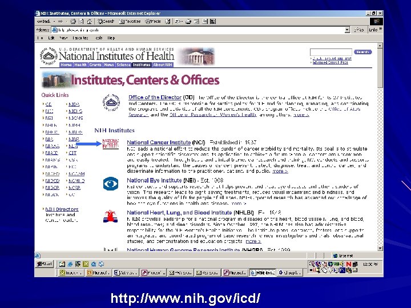Click inside the Address bar field
The height and width of the screenshot is (308, 411).
199,30
